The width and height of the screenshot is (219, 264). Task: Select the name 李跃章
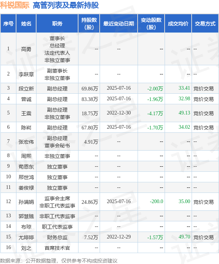[x=26, y=74]
